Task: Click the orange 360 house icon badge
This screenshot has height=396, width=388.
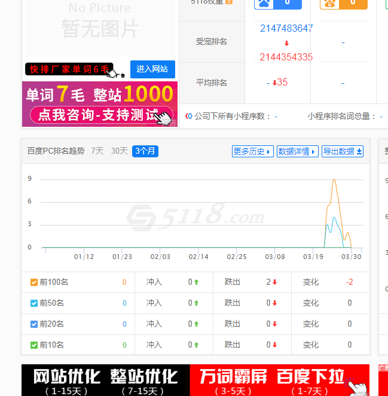Action: click(328, 3)
